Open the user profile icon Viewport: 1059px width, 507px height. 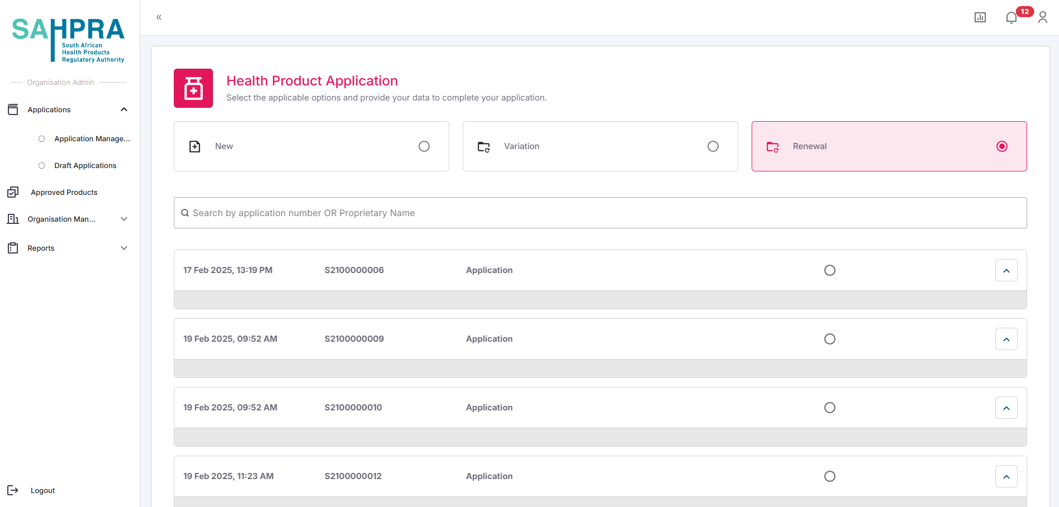pos(1042,18)
